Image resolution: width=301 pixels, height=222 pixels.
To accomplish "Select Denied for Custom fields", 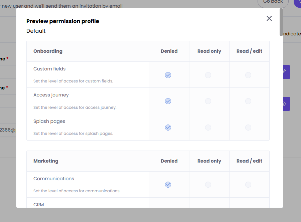I will tap(168, 75).
